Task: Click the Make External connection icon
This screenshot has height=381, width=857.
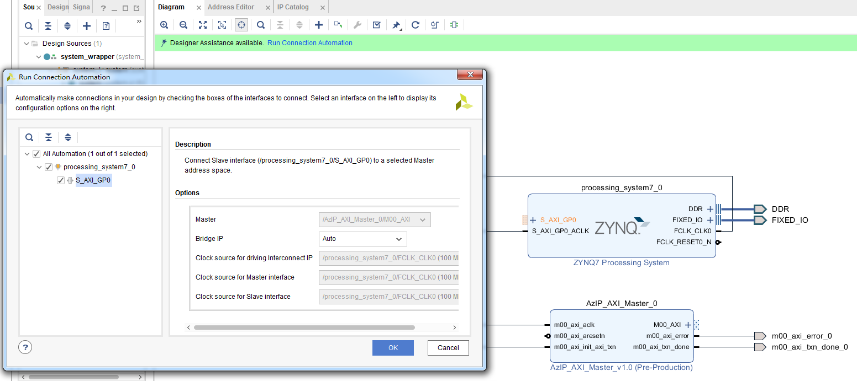Action: pyautogui.click(x=338, y=25)
